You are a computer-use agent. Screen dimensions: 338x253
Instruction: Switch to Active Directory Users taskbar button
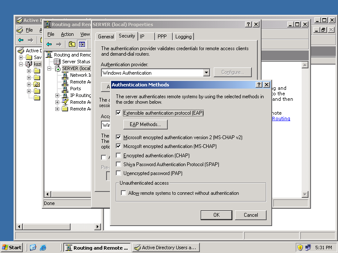pyautogui.click(x=166, y=248)
